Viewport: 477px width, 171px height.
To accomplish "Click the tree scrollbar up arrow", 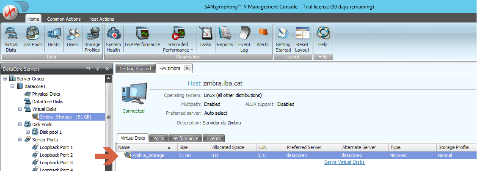I will coord(108,79).
